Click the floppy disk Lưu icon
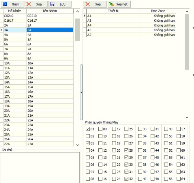This screenshot has height=183, width=194. tap(52, 4)
